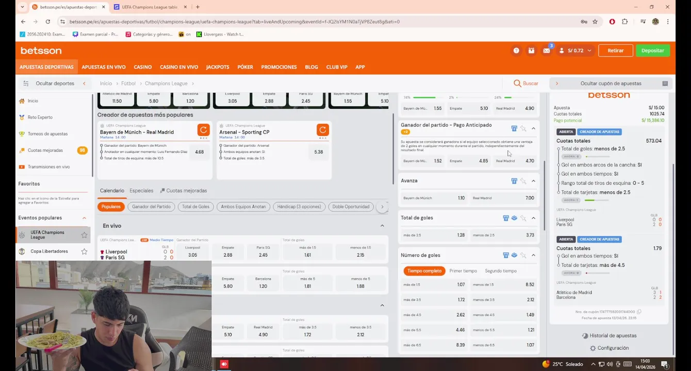The height and width of the screenshot is (371, 691).
Task: Open the Reto Experto sidebar icon
Action: click(x=22, y=117)
